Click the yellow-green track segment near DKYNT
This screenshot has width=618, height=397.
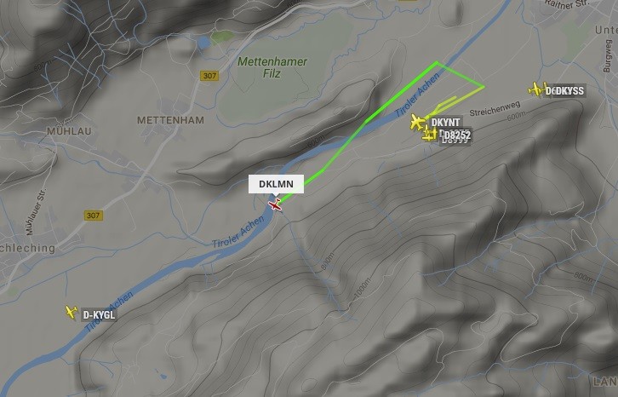pyautogui.click(x=441, y=106)
